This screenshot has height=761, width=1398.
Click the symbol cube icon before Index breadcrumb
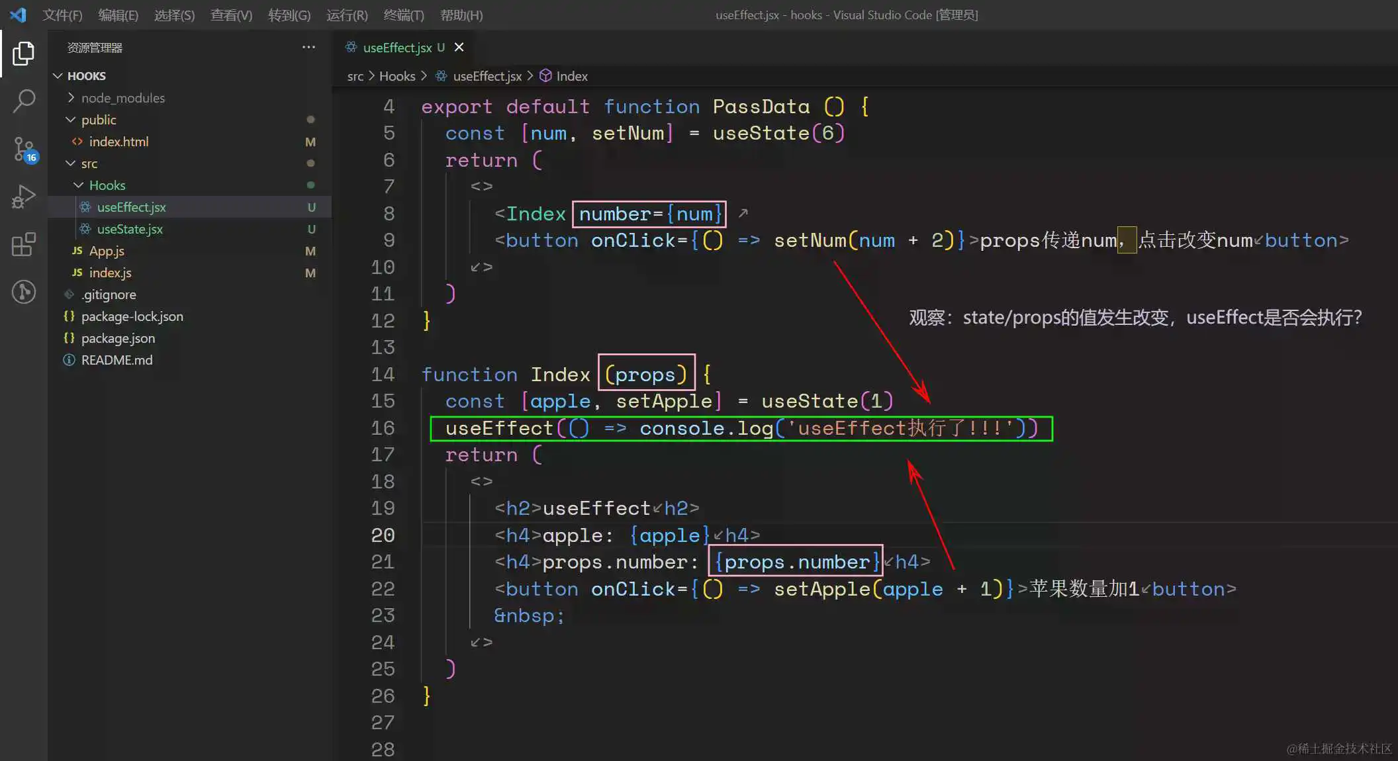545,76
